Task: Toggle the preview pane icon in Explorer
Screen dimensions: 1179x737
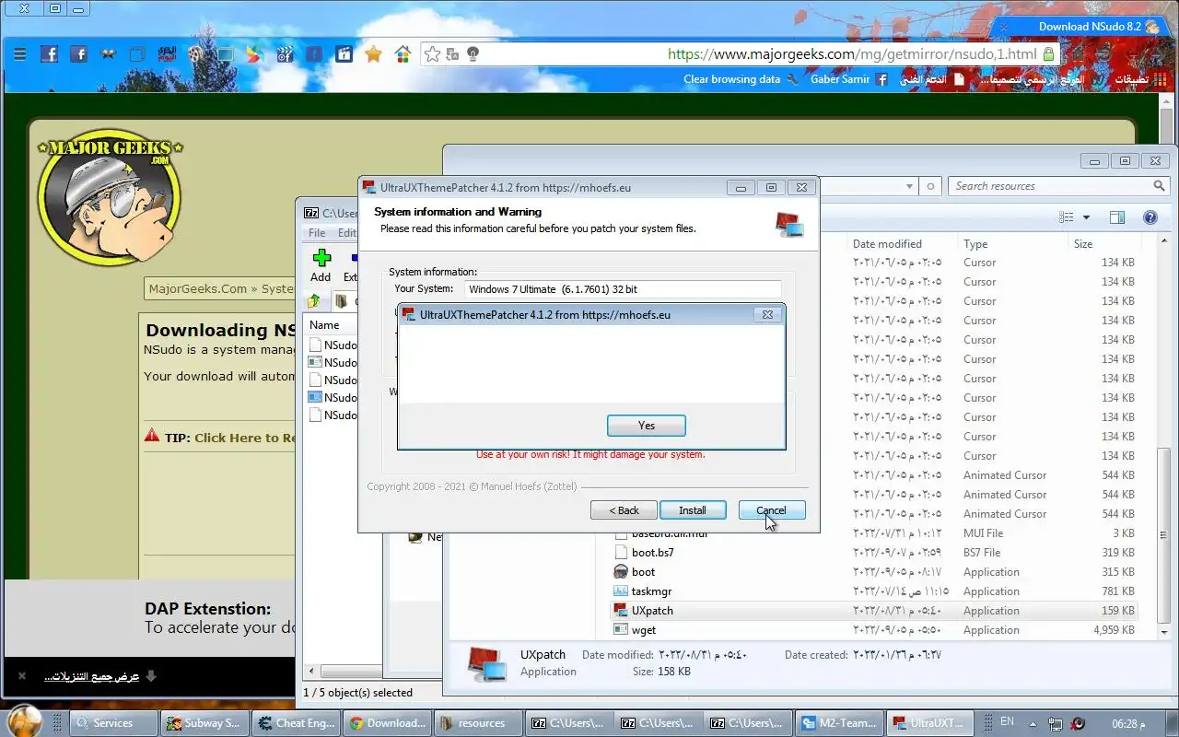Action: tap(1117, 217)
